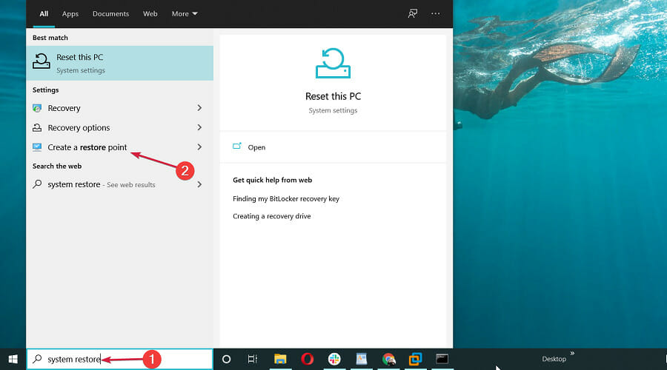Switch to the Documents search tab
This screenshot has width=667, height=370.
tap(110, 13)
